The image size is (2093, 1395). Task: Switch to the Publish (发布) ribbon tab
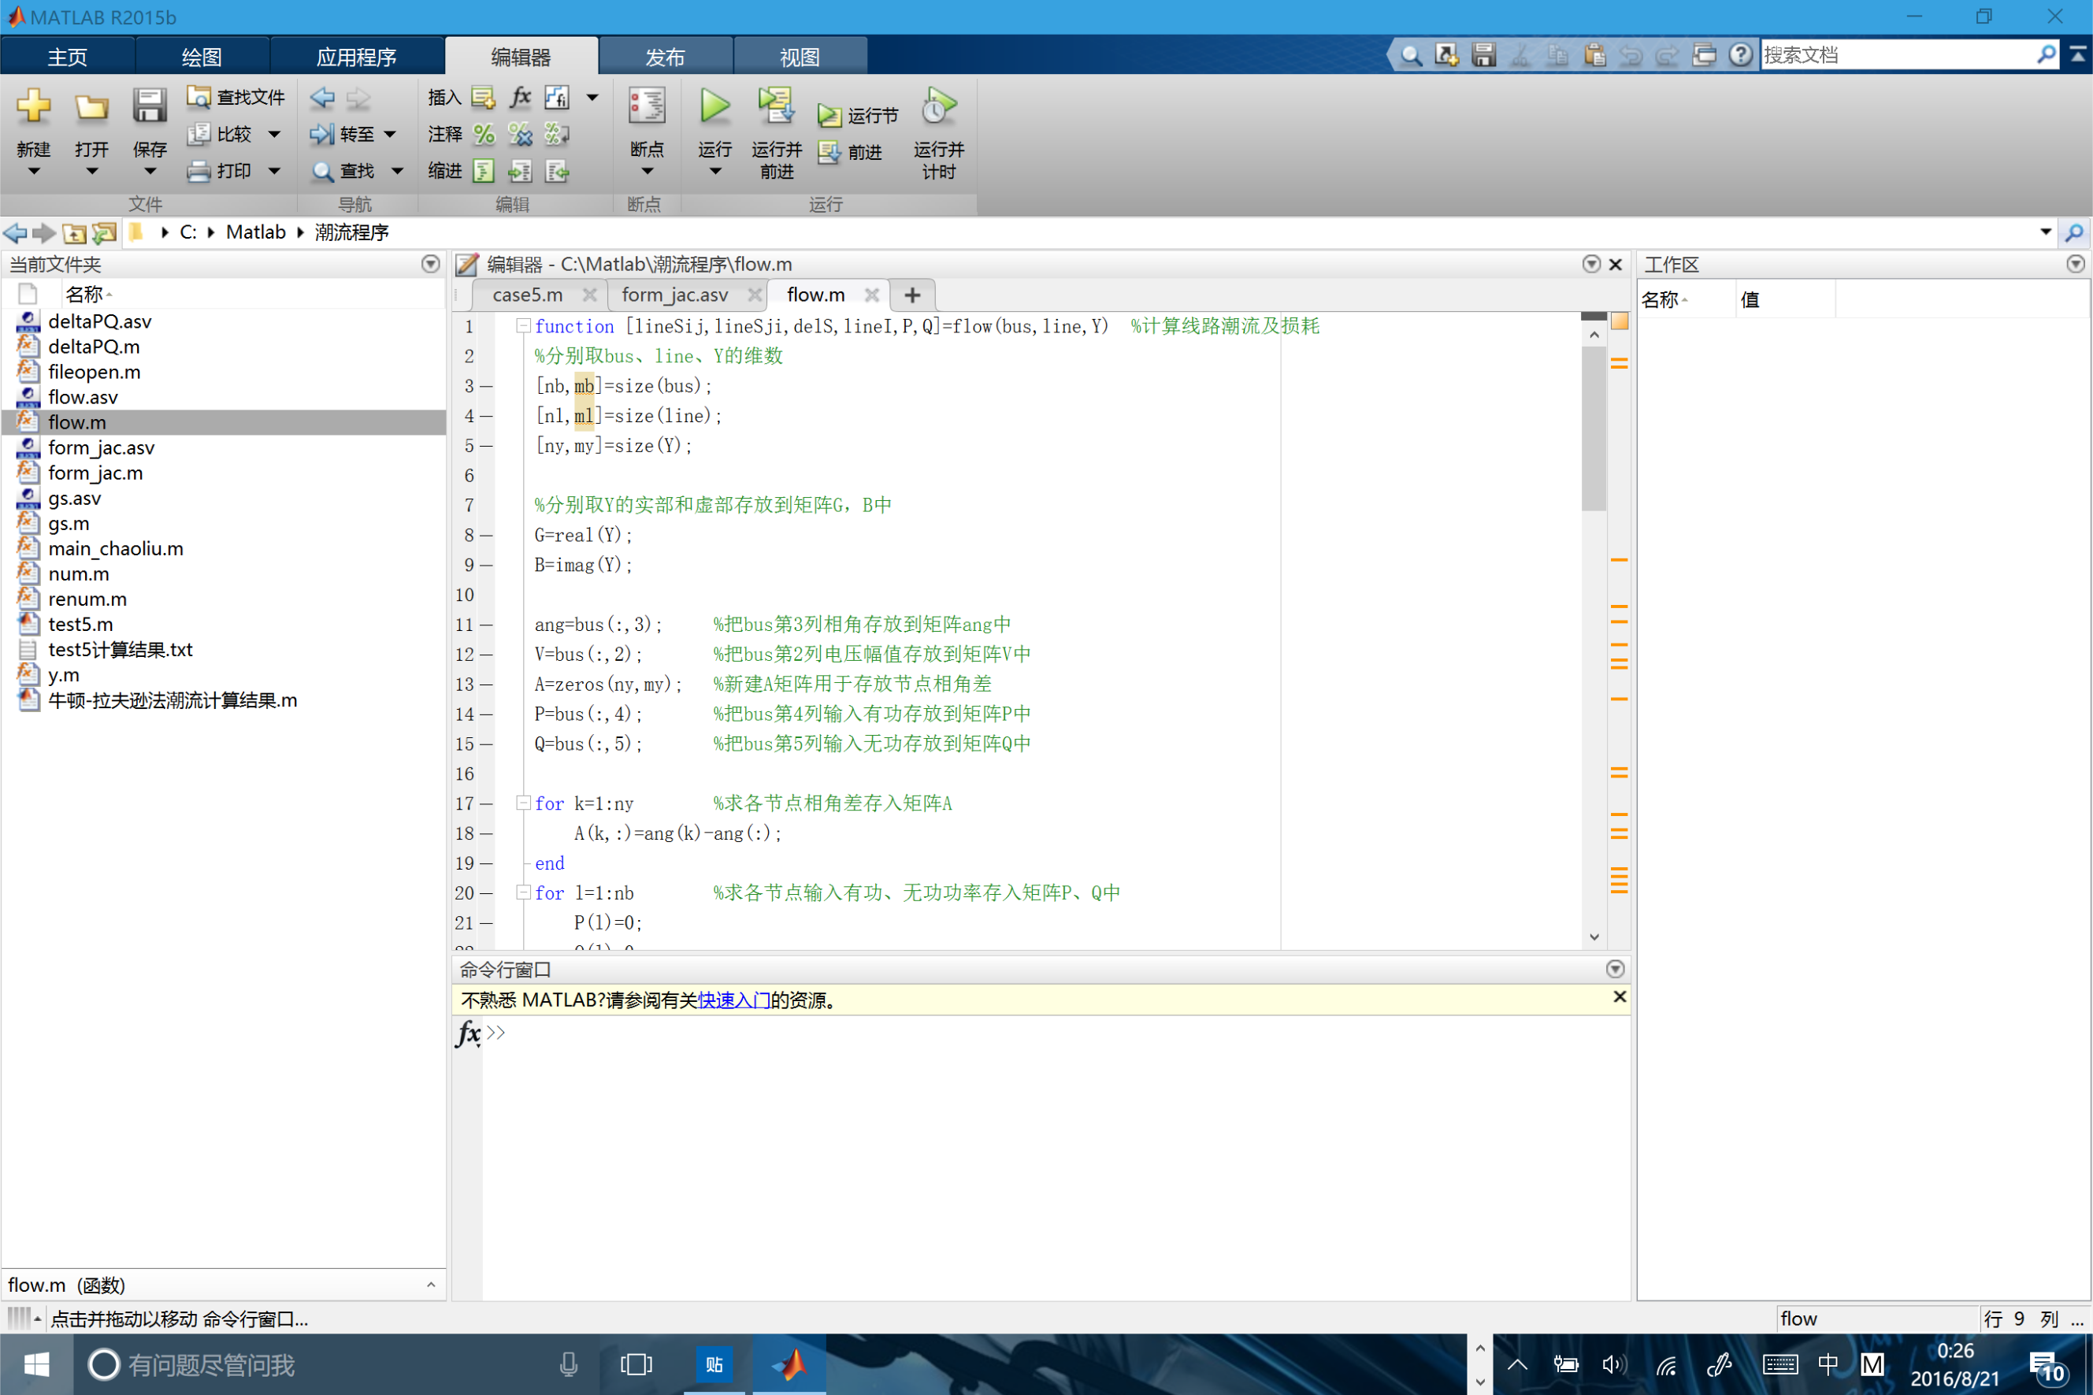point(666,57)
